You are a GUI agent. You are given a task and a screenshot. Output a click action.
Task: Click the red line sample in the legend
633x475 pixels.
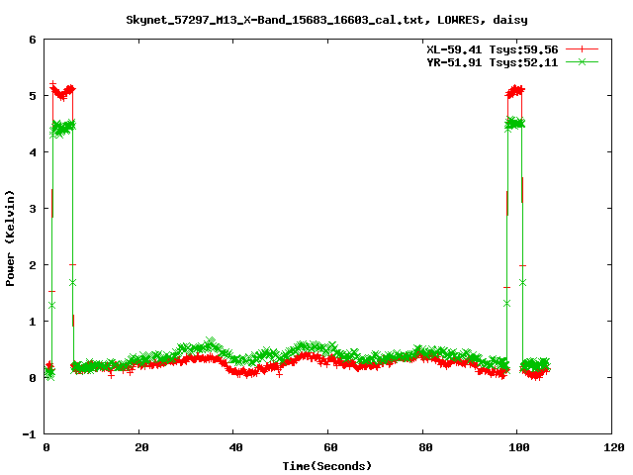(582, 49)
